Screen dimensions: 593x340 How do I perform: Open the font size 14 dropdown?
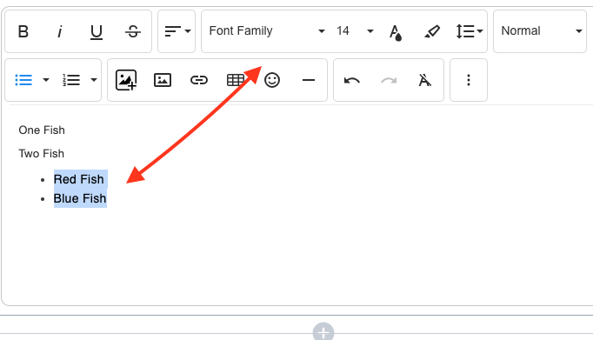[355, 31]
